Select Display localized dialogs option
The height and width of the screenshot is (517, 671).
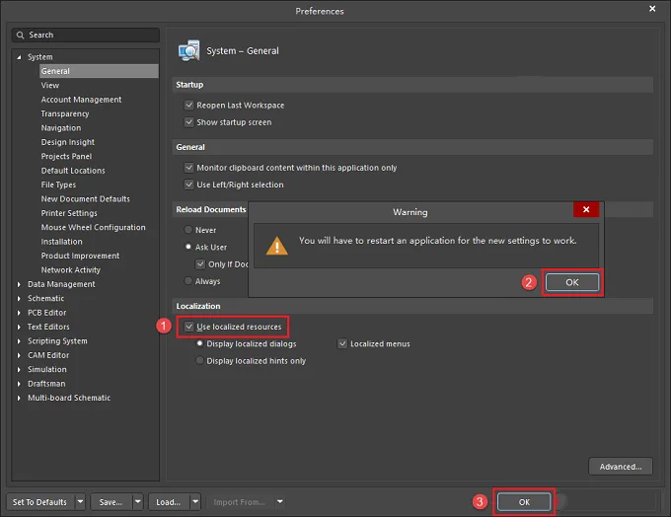(199, 343)
